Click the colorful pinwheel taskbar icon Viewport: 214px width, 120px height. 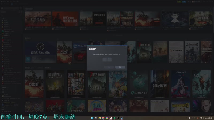(107, 118)
